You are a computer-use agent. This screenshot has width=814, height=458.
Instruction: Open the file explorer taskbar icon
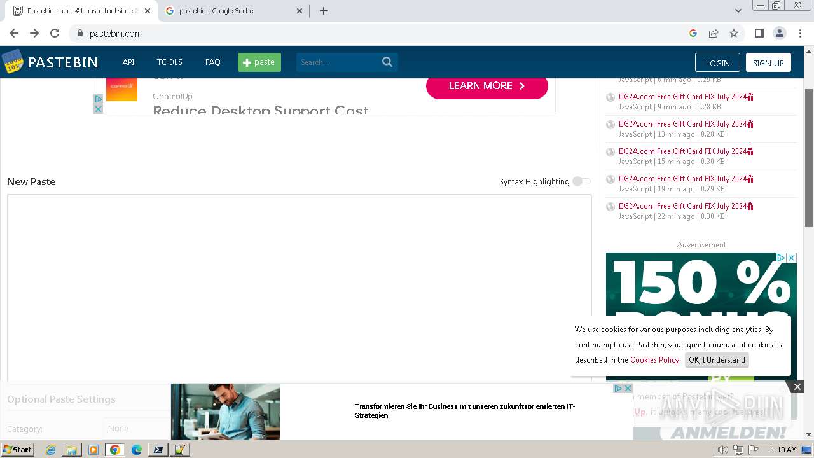coord(72,450)
